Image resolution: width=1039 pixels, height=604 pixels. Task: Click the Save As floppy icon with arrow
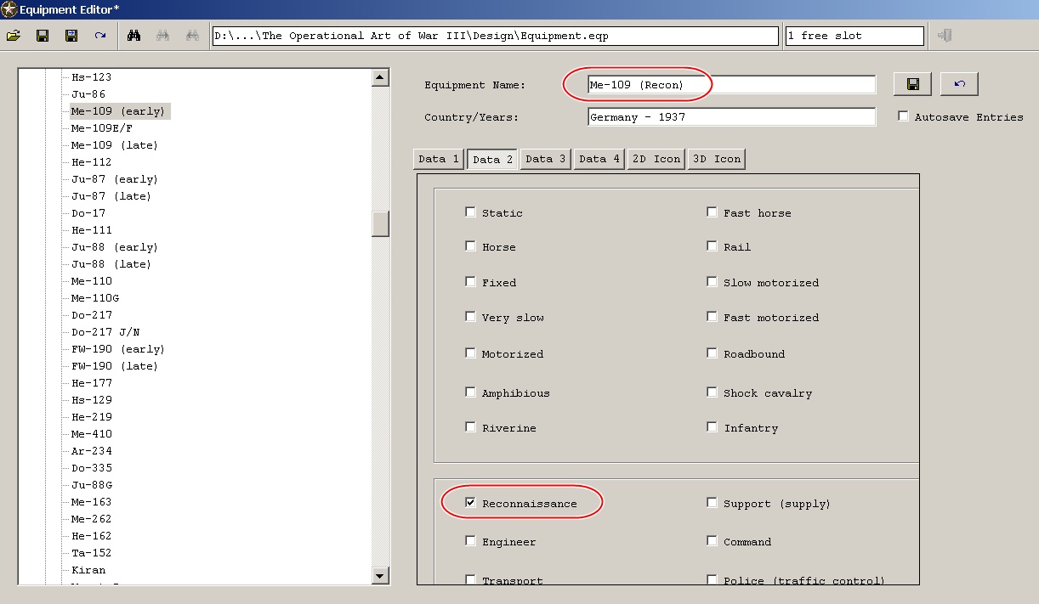click(71, 36)
